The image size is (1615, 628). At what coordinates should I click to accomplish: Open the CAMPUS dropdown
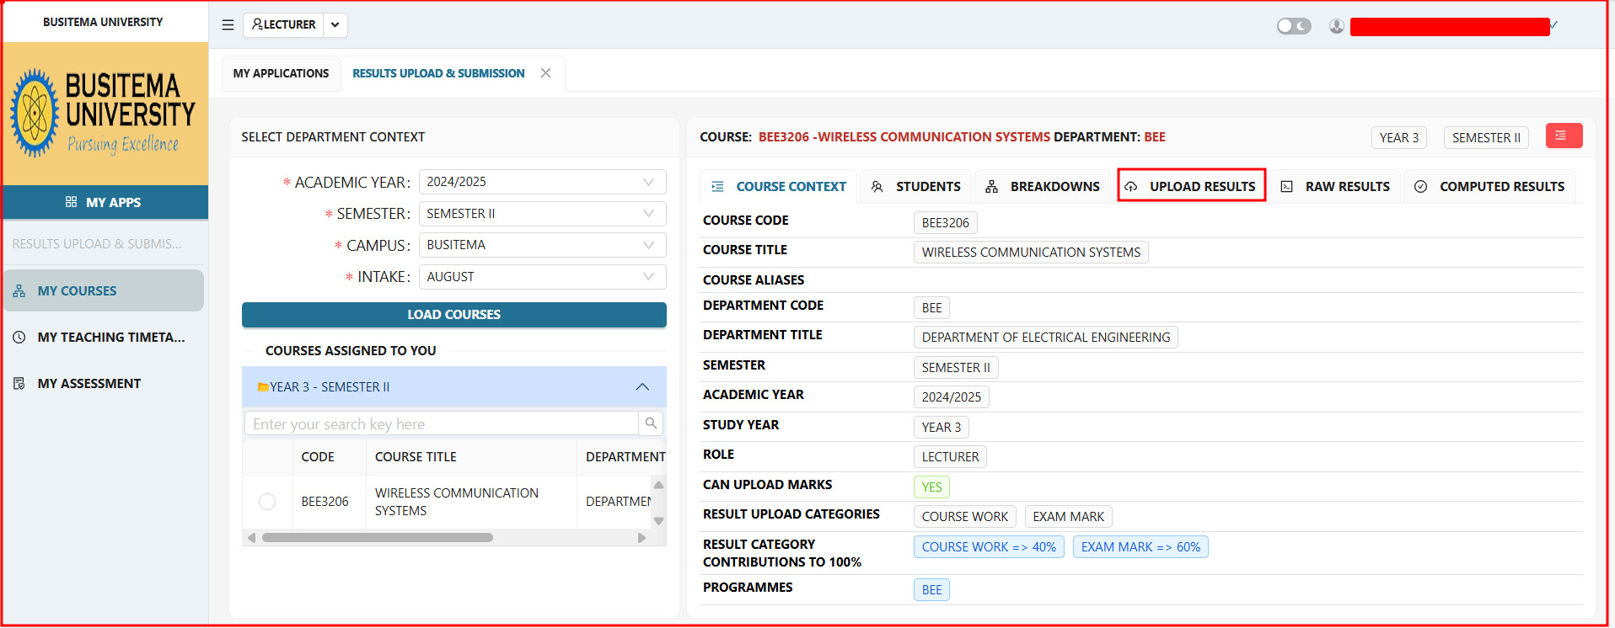tap(542, 245)
